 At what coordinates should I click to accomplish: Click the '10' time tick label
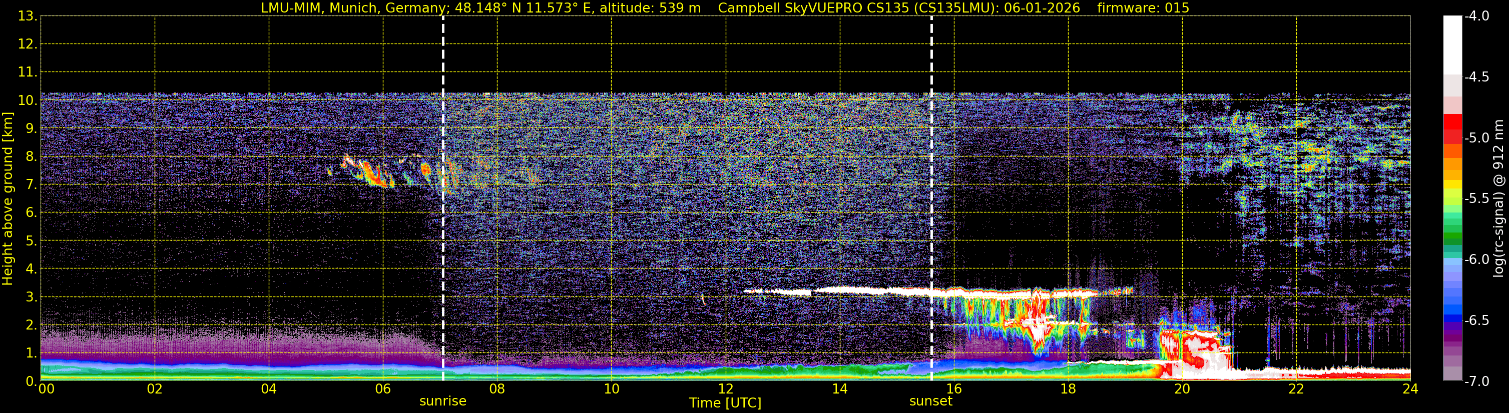click(612, 389)
